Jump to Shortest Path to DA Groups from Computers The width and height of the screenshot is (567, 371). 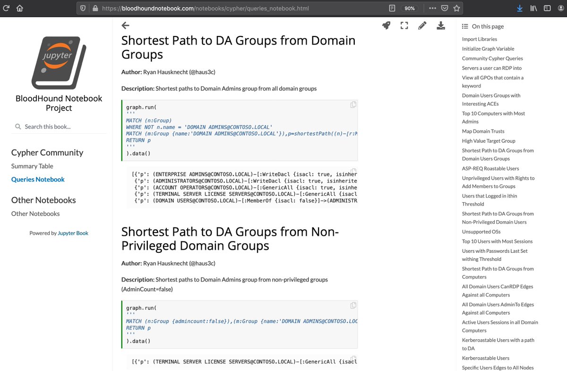pyautogui.click(x=498, y=273)
